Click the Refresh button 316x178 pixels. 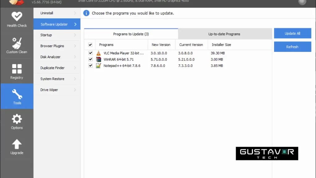point(293,47)
